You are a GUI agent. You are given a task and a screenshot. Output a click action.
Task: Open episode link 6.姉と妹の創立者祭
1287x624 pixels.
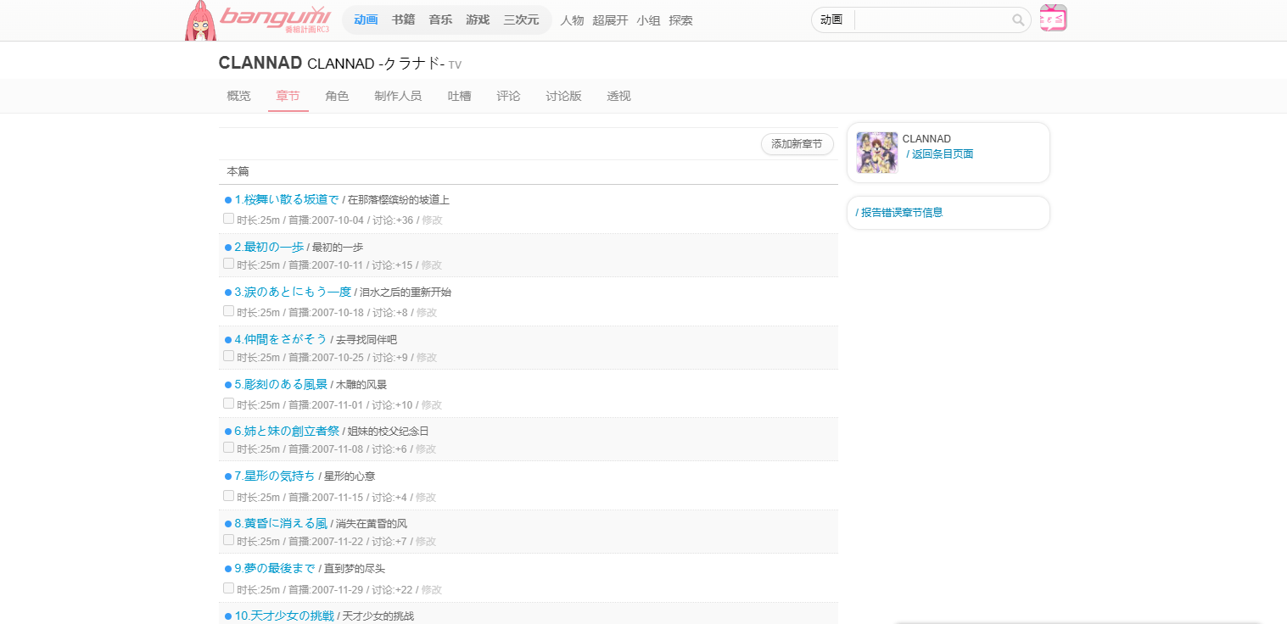point(287,431)
